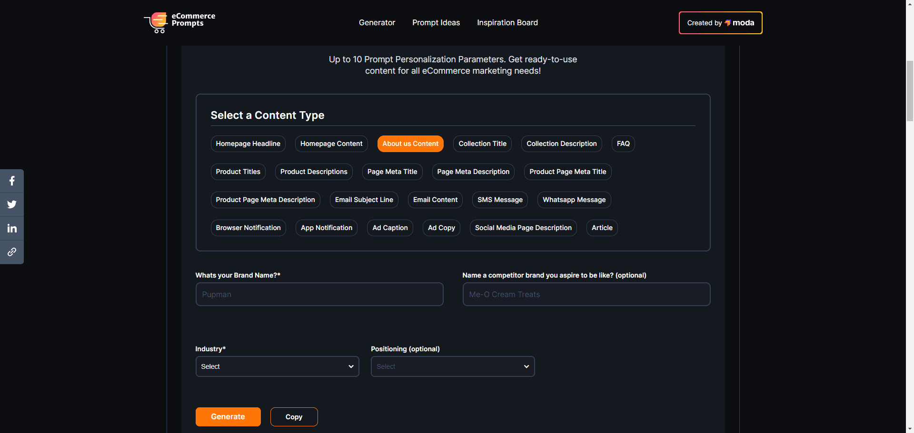This screenshot has width=914, height=433.
Task: Focus the Brand Name input field
Action: (319, 294)
